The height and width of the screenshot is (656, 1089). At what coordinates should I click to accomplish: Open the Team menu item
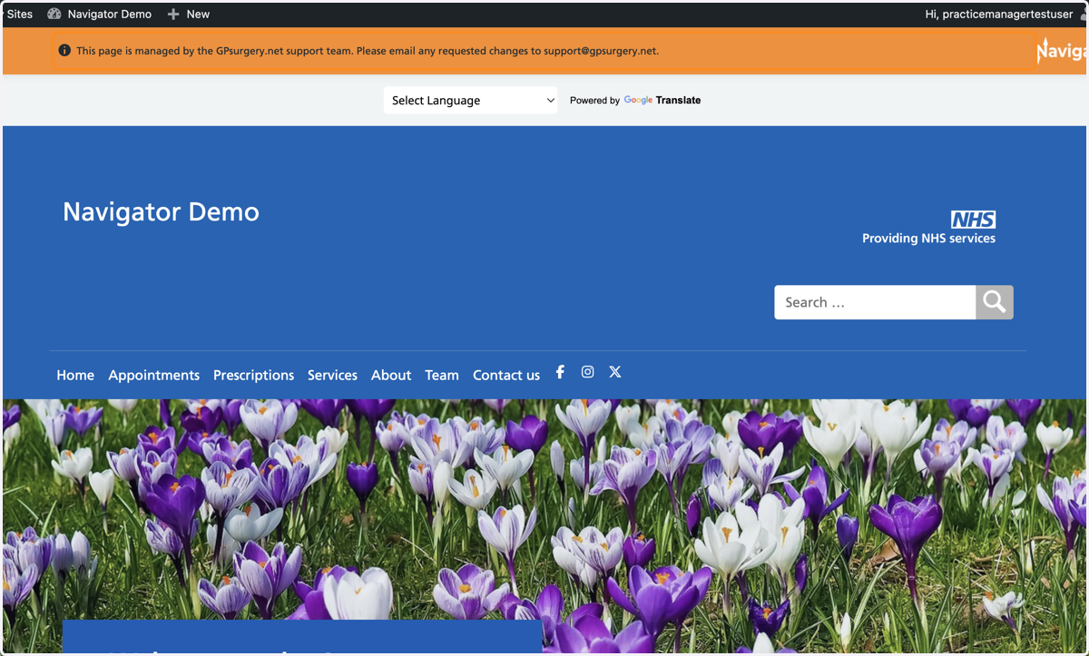(442, 375)
